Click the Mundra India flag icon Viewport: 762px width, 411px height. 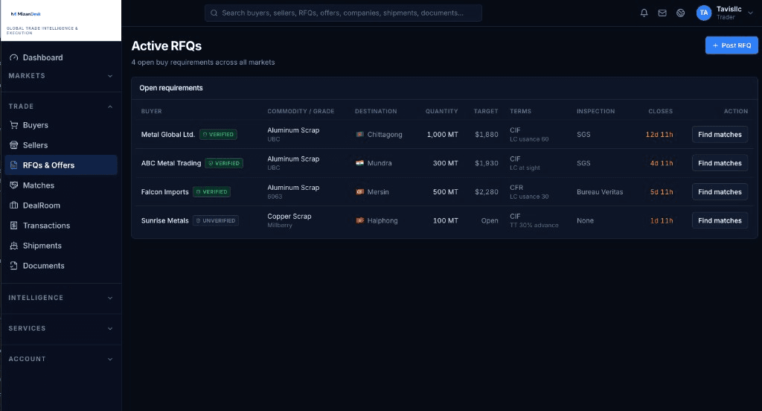359,163
